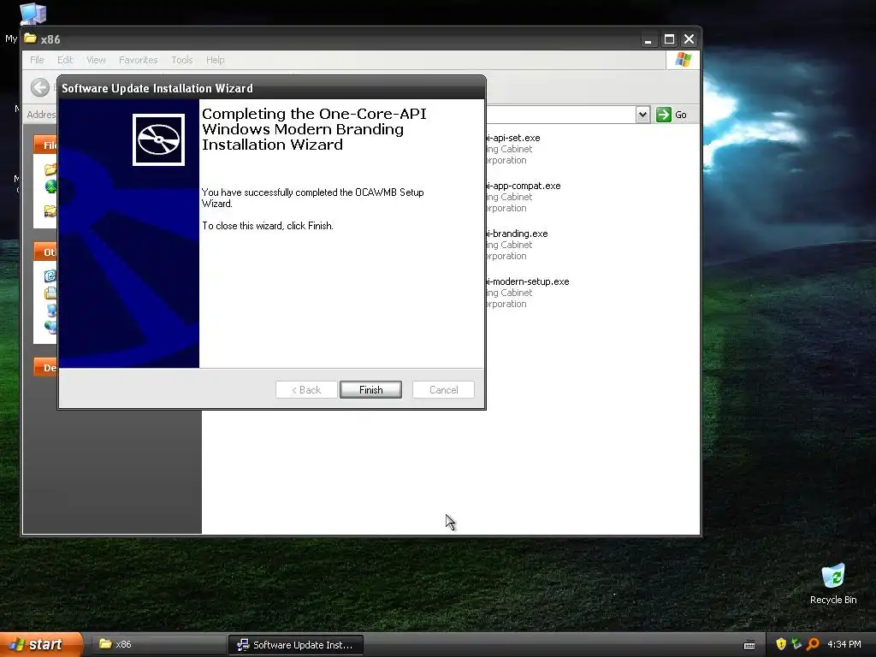Select the api-set.exe file
The width and height of the screenshot is (876, 657).
(x=512, y=138)
